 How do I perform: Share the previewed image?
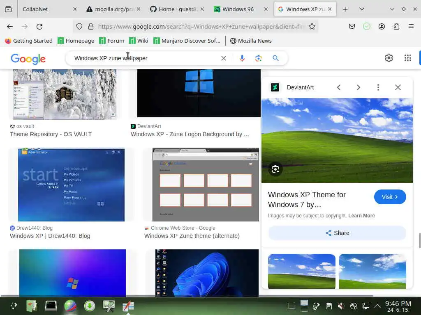(337, 233)
